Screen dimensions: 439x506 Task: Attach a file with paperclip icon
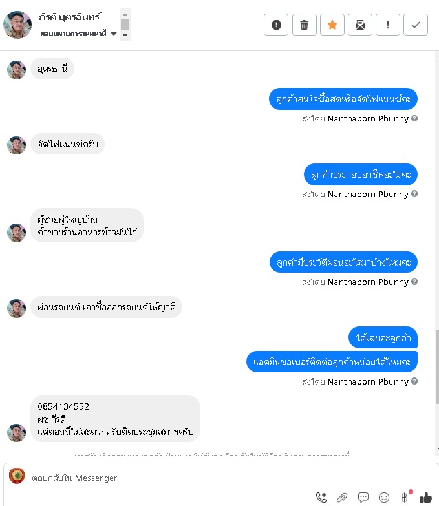point(342,498)
